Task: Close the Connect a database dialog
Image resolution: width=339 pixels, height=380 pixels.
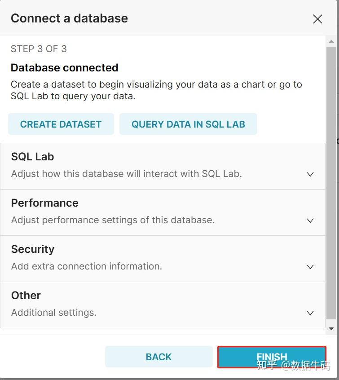Action: (x=317, y=19)
